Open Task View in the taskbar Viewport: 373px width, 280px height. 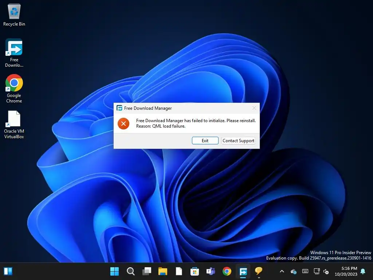point(147,271)
